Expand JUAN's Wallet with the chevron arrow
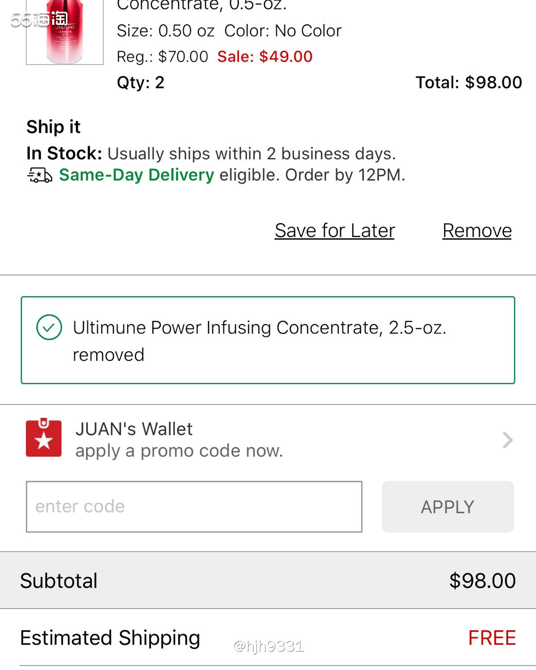This screenshot has width=536, height=670. [x=507, y=440]
